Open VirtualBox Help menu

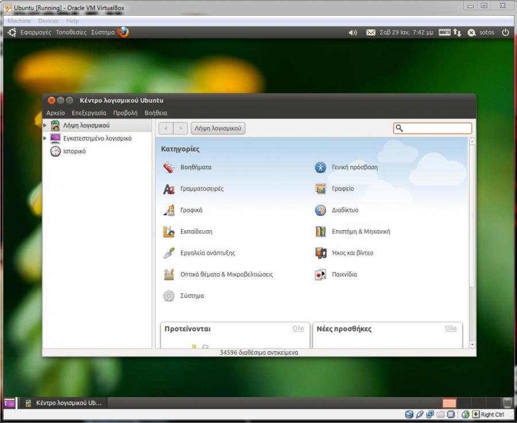[x=72, y=21]
